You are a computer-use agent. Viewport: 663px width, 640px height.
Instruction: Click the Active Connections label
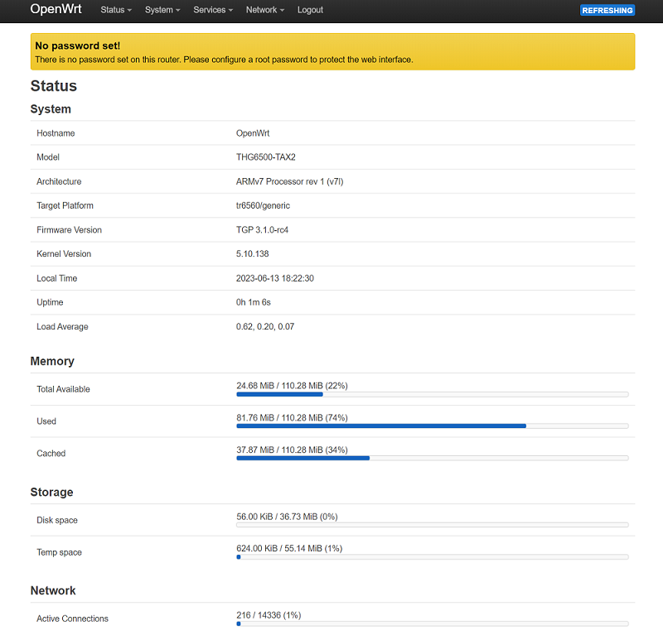click(x=72, y=618)
